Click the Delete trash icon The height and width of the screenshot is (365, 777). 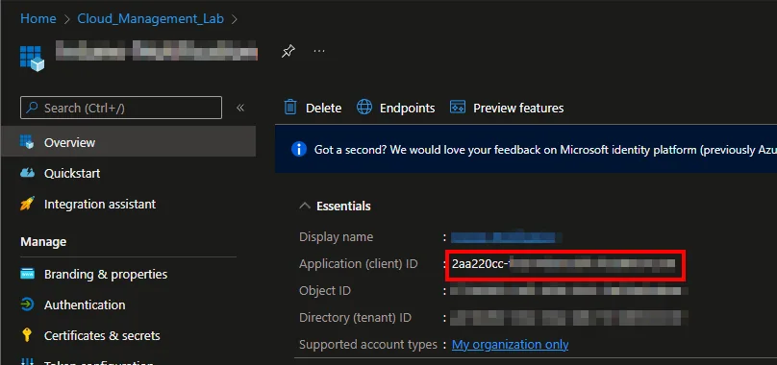point(290,108)
